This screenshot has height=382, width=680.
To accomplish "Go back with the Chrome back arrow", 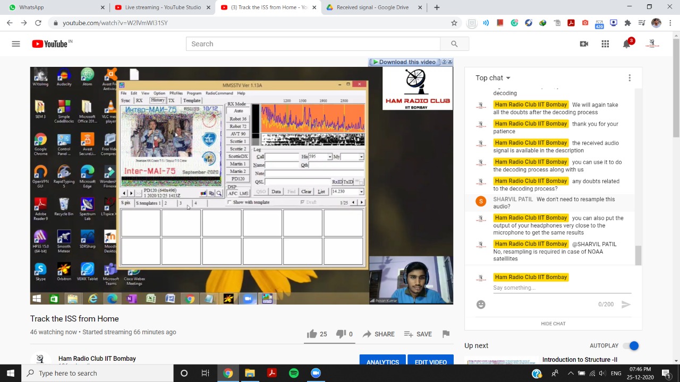I will point(10,23).
